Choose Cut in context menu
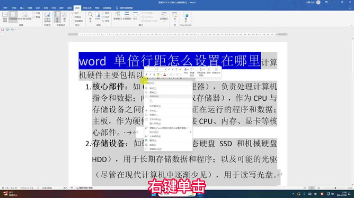 click(168, 88)
